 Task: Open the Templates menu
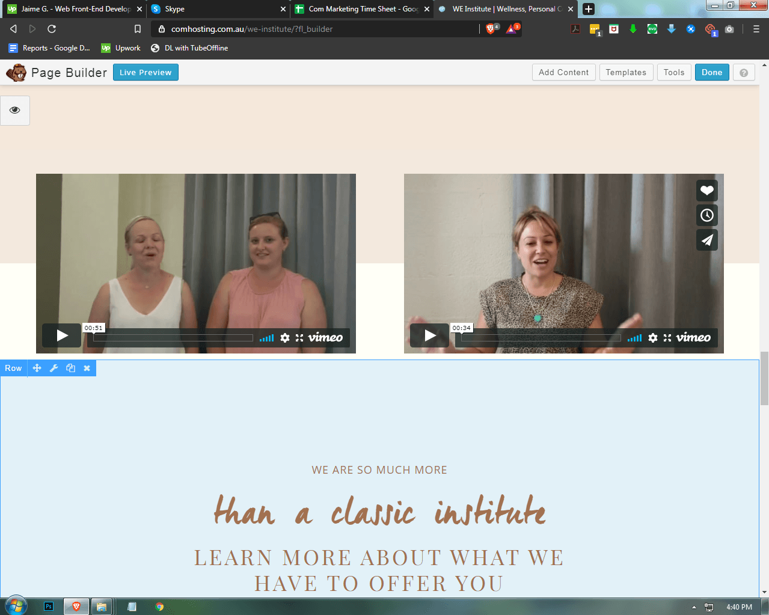(x=626, y=72)
